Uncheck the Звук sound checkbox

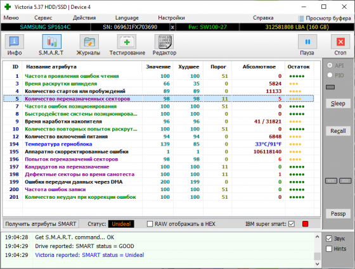(x=329, y=239)
